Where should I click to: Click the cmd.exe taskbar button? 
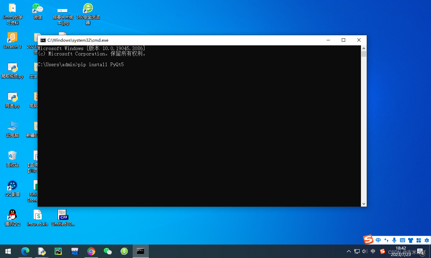coord(141,251)
